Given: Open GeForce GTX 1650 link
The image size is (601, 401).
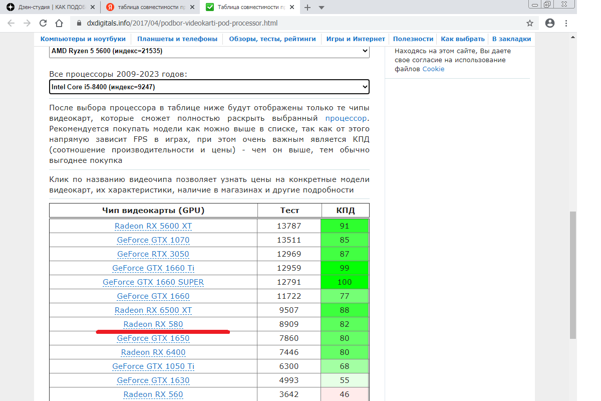Looking at the screenshot, I should (x=153, y=338).
